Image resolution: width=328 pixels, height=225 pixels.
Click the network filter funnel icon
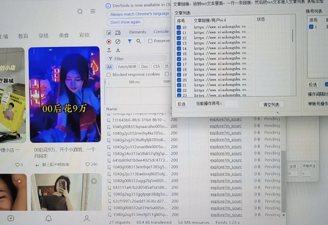130,41
